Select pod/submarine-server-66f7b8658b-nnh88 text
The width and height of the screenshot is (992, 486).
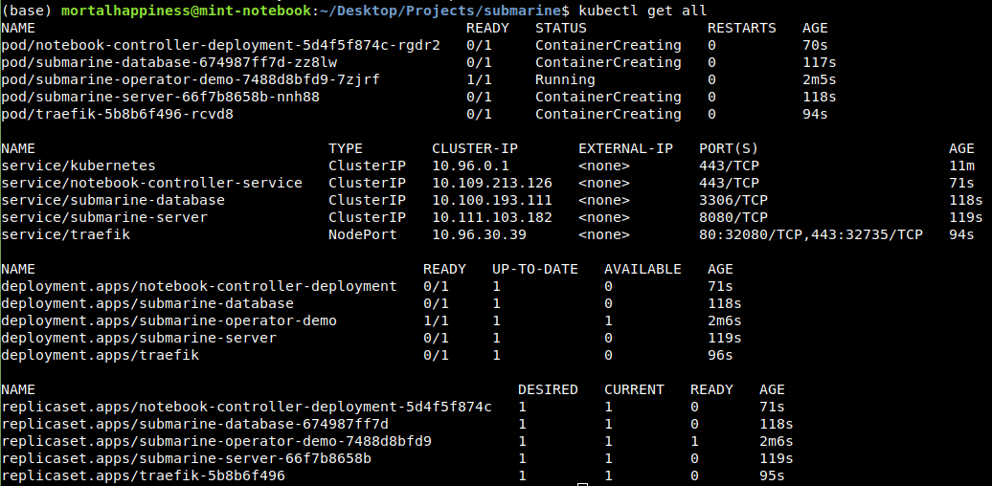(x=161, y=97)
